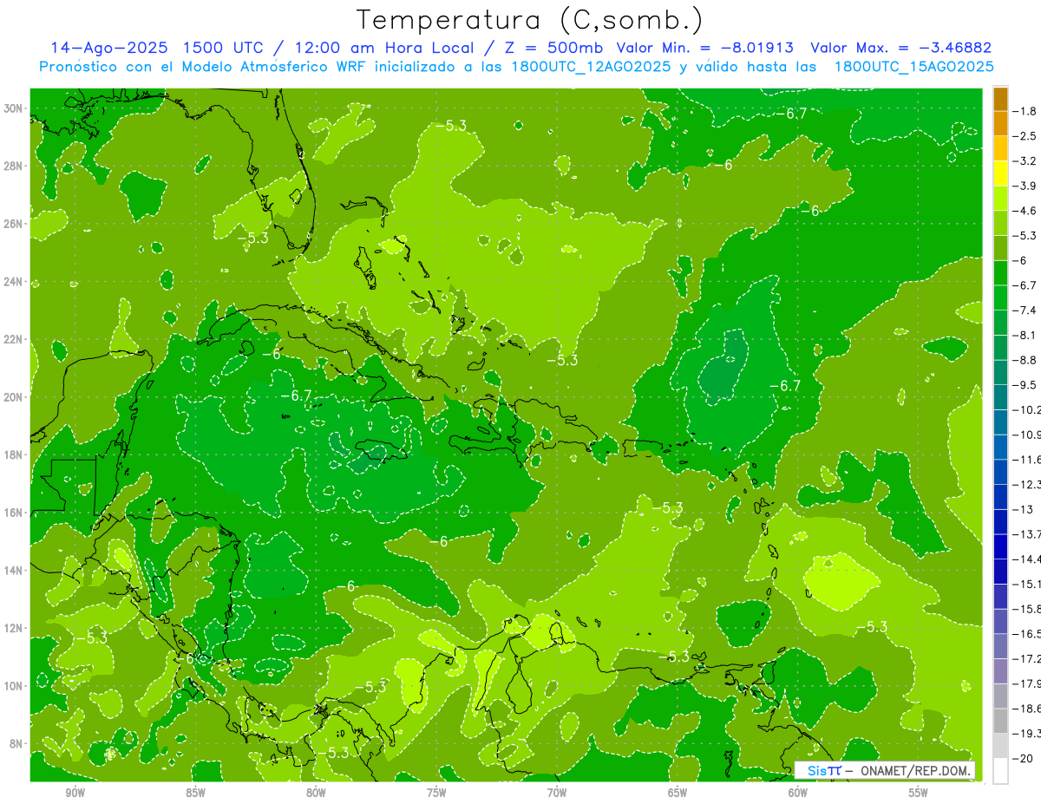The width and height of the screenshot is (1041, 804).
Task: Click the "28N" latitude axis label
Action: click(15, 167)
